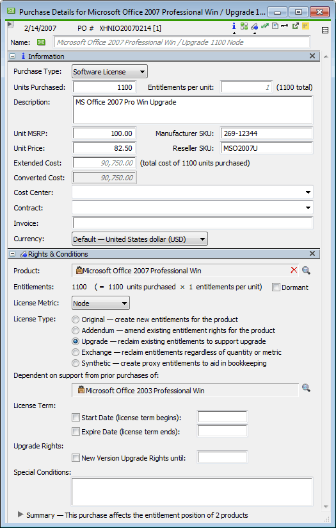The width and height of the screenshot is (336, 528).
Task: Search for product with magnifier icon
Action: pyautogui.click(x=306, y=270)
